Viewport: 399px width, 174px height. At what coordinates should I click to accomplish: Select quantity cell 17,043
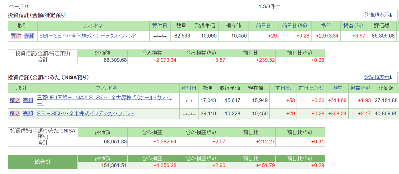pos(208,100)
